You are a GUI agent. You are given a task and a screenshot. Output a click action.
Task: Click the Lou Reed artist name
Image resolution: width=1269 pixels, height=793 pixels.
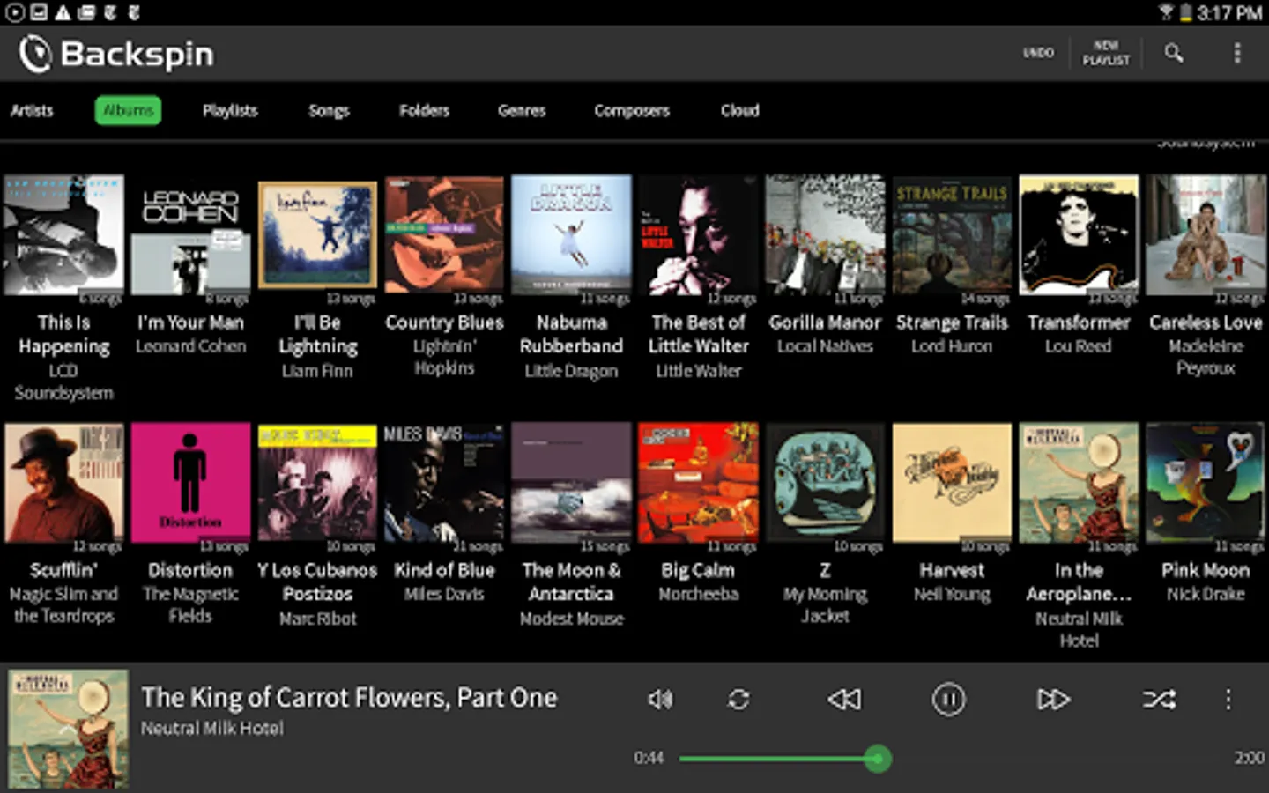tap(1079, 346)
